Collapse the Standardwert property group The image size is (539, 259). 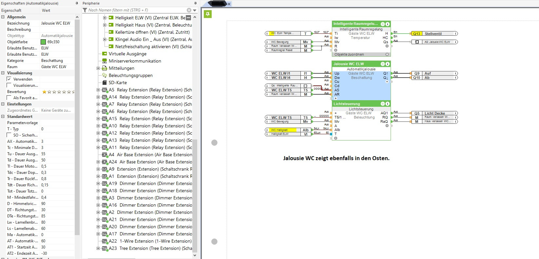click(3, 117)
